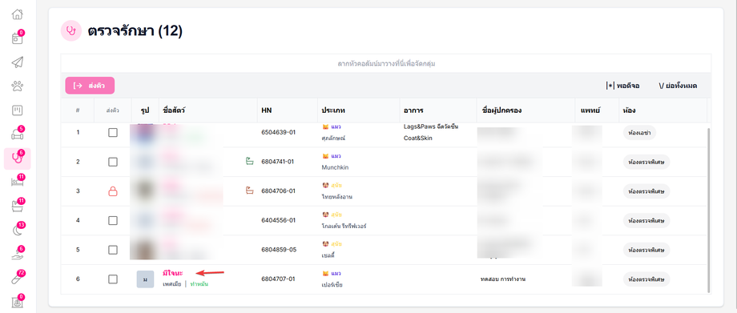Viewport: 737px width, 313px height.
Task: Sort by ประเภท column header
Action: coord(332,111)
